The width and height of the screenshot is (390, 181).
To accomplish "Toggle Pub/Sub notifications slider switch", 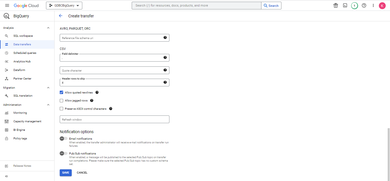I will [63, 153].
